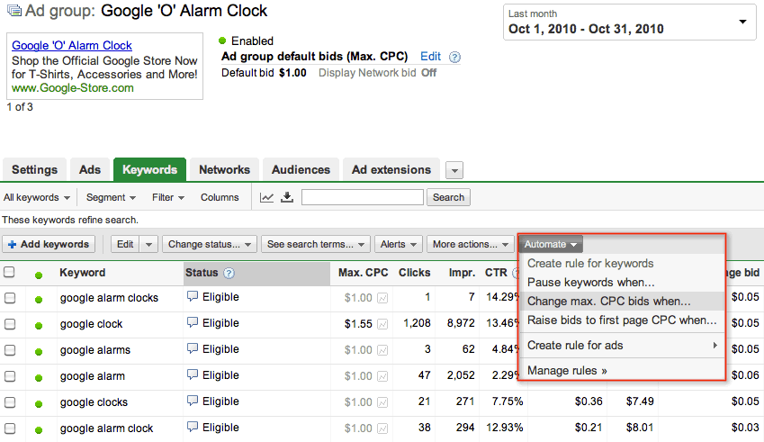
Task: Select Raise bids to first page CPC when...
Action: pos(622,320)
